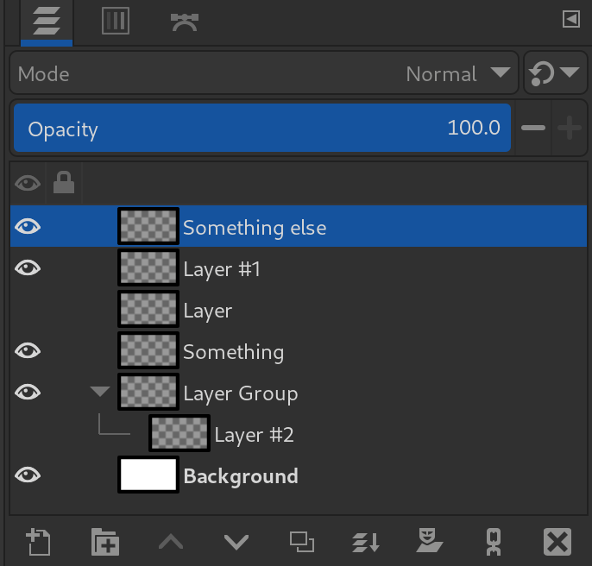Click the lock column header icon
Viewport: 592px width, 566px height.
64,183
